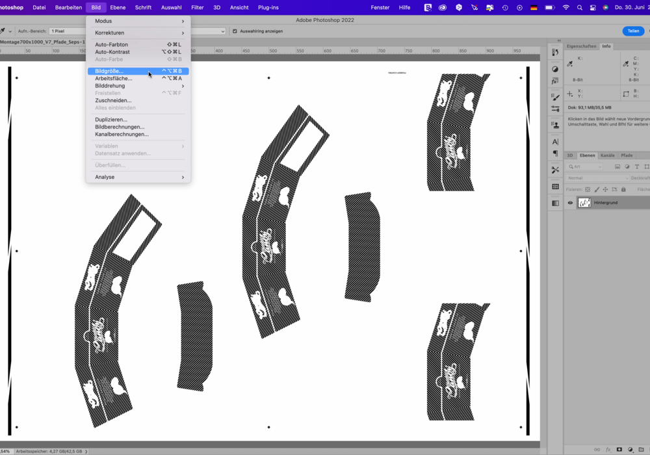This screenshot has width=650, height=455.
Task: Toggle lock all padlock icon
Action: pyautogui.click(x=623, y=189)
